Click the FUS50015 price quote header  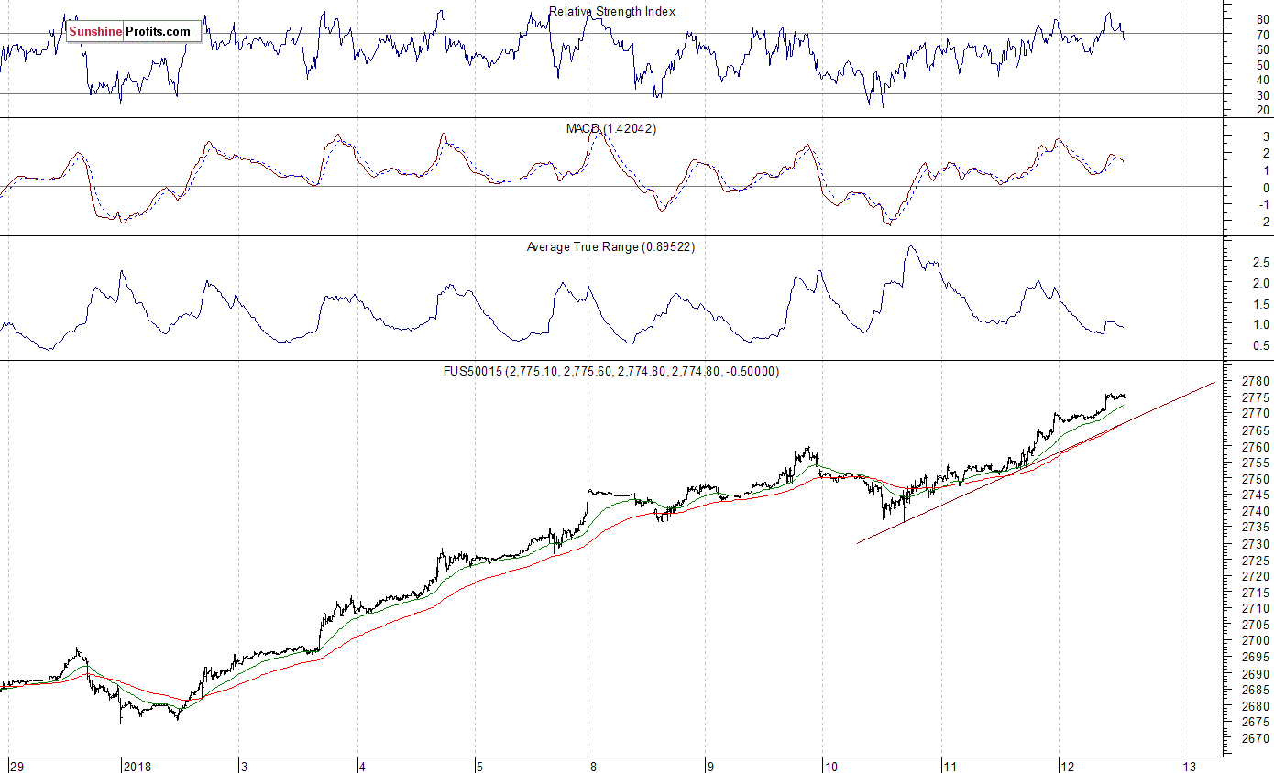(611, 371)
